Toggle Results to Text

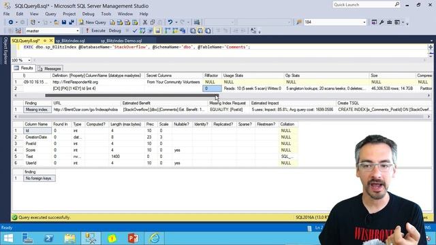coord(193,31)
